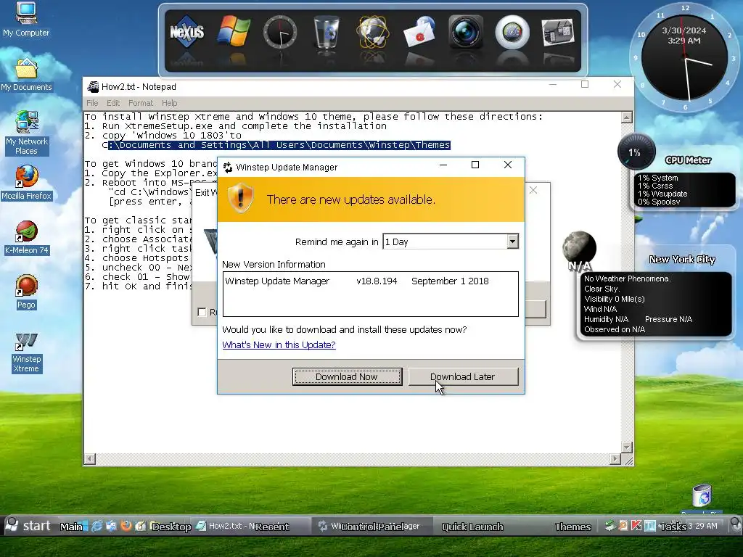Click the highlighted Themes path text in Notepad
Viewport: 743px width, 557px height.
pyautogui.click(x=279, y=145)
